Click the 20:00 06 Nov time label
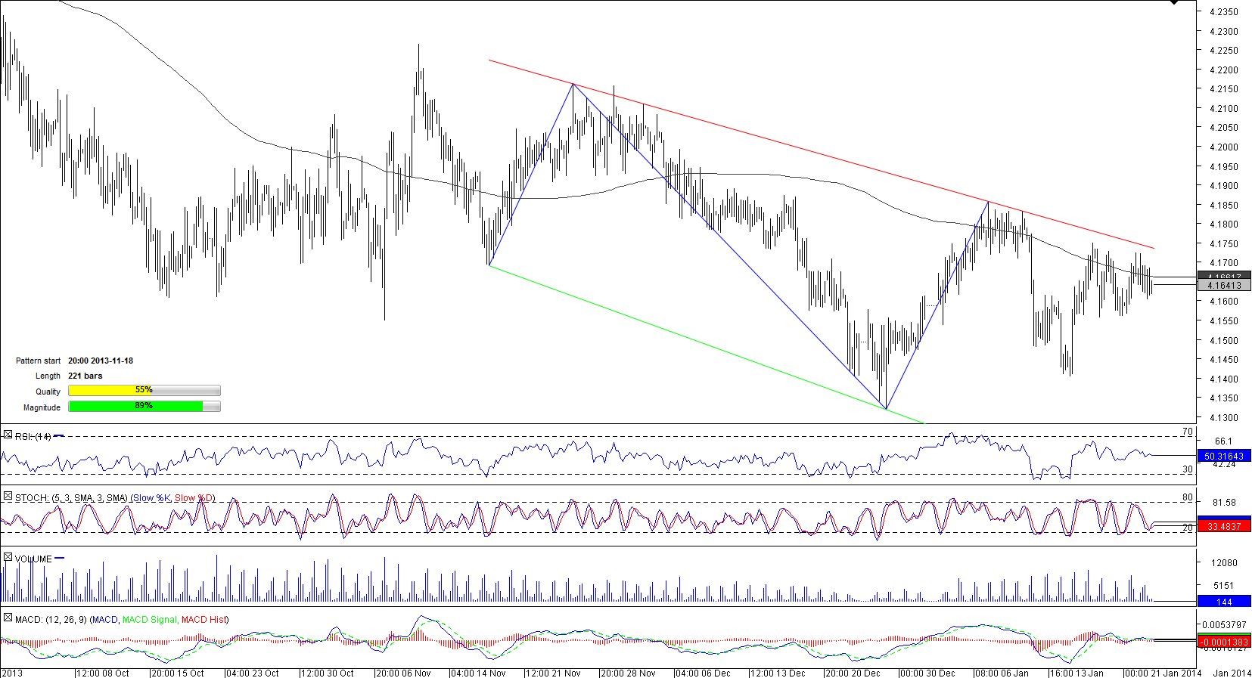This screenshot has width=1252, height=678. (403, 673)
